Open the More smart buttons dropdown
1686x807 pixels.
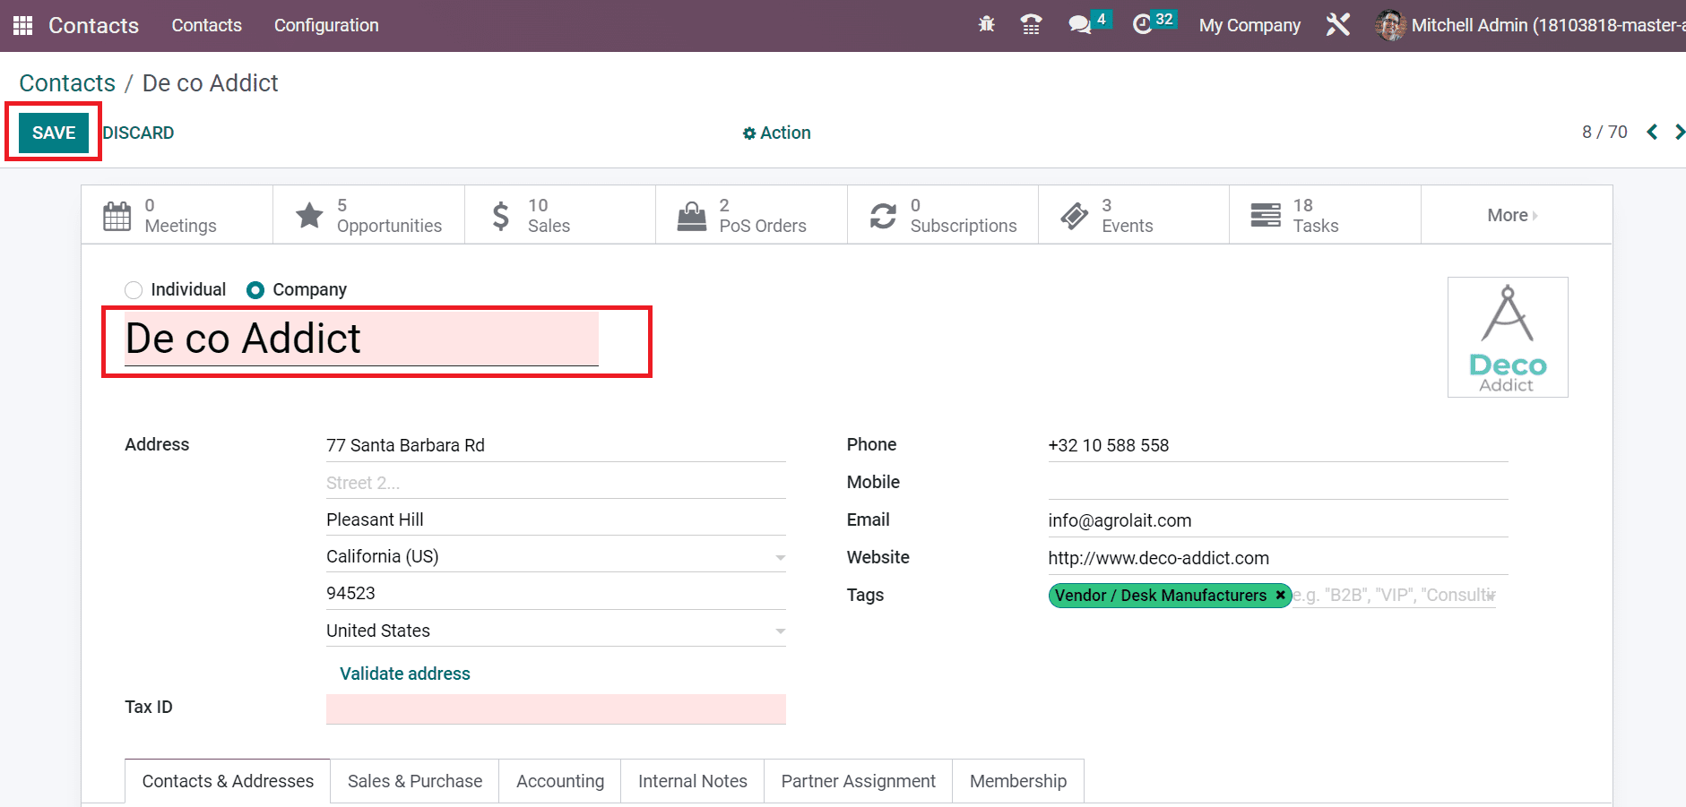click(x=1516, y=215)
